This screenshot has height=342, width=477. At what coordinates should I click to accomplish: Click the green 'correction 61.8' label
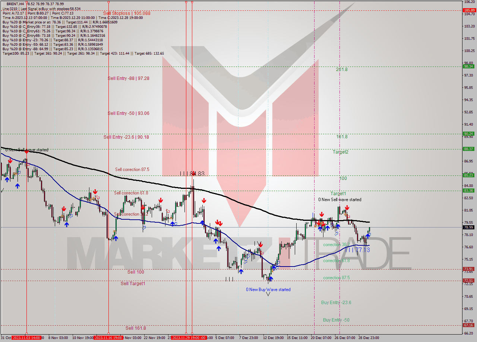(337, 261)
